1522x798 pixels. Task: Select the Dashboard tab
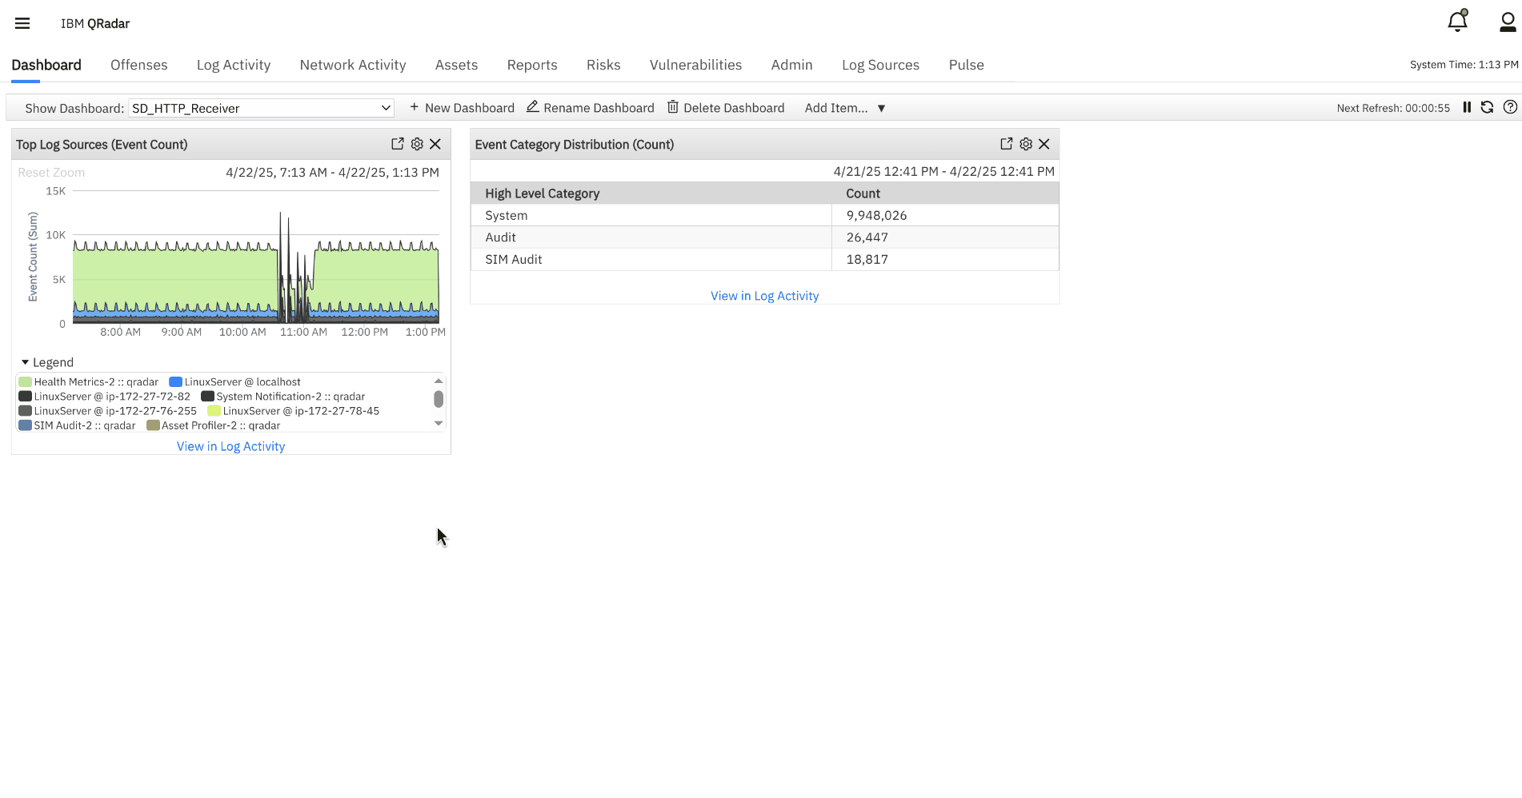46,65
